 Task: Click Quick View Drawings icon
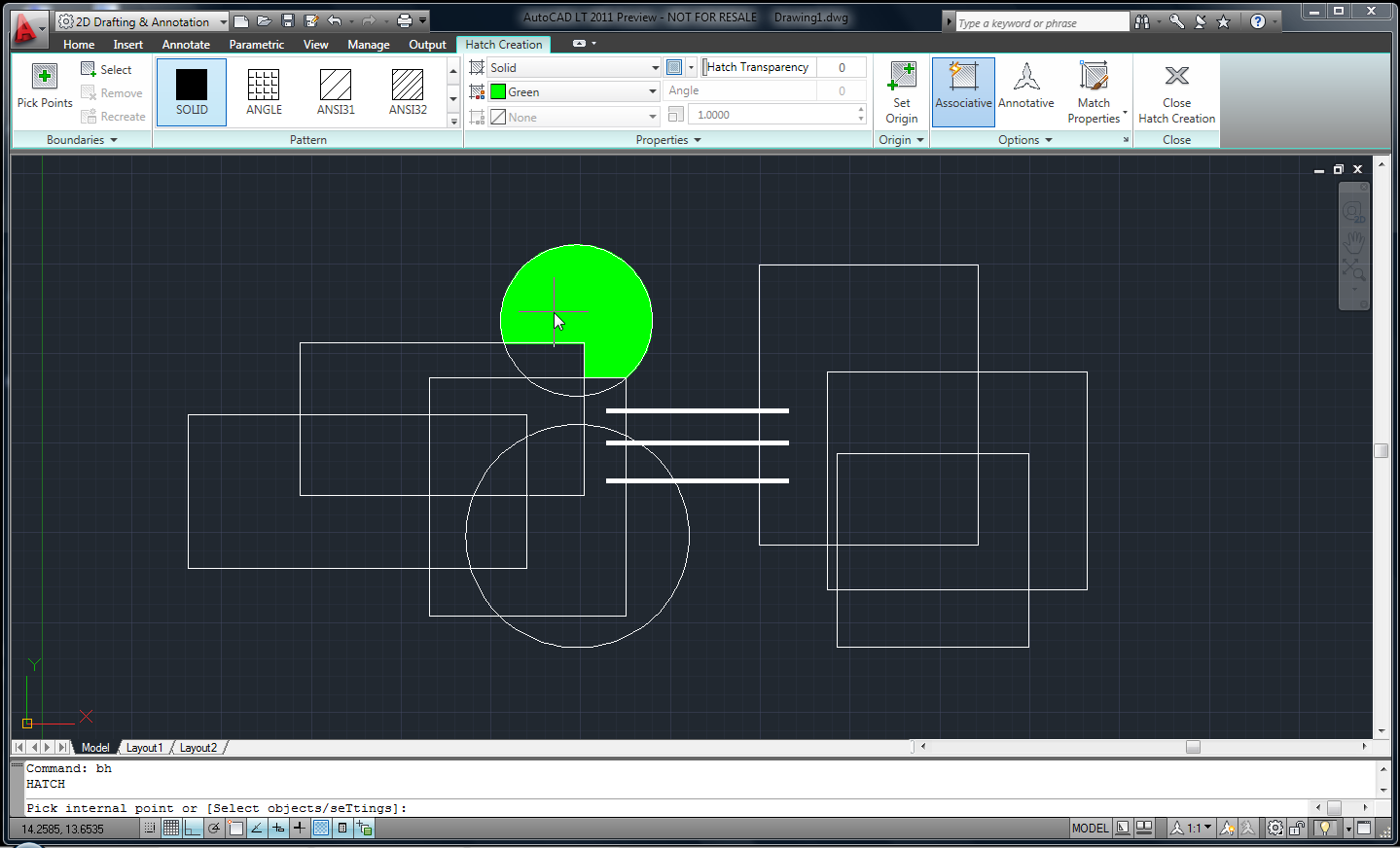[x=1144, y=829]
